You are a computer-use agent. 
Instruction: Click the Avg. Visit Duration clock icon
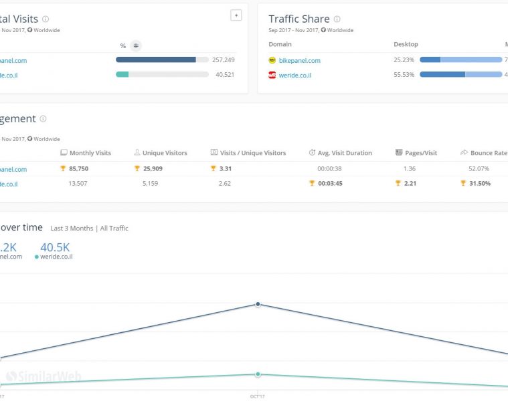click(312, 153)
